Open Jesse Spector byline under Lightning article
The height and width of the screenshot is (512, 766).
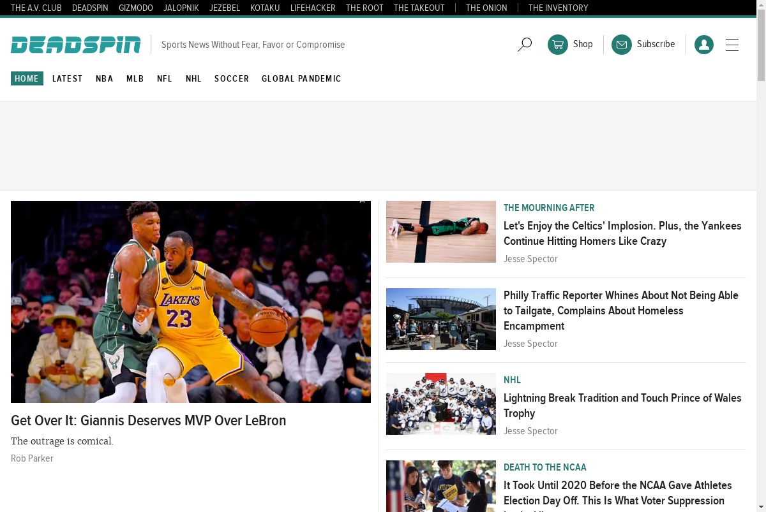point(530,431)
